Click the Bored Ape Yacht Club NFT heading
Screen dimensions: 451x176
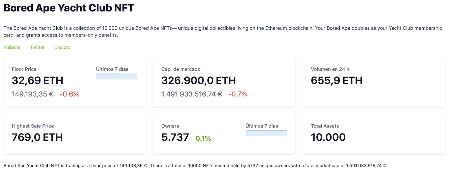coord(69,8)
